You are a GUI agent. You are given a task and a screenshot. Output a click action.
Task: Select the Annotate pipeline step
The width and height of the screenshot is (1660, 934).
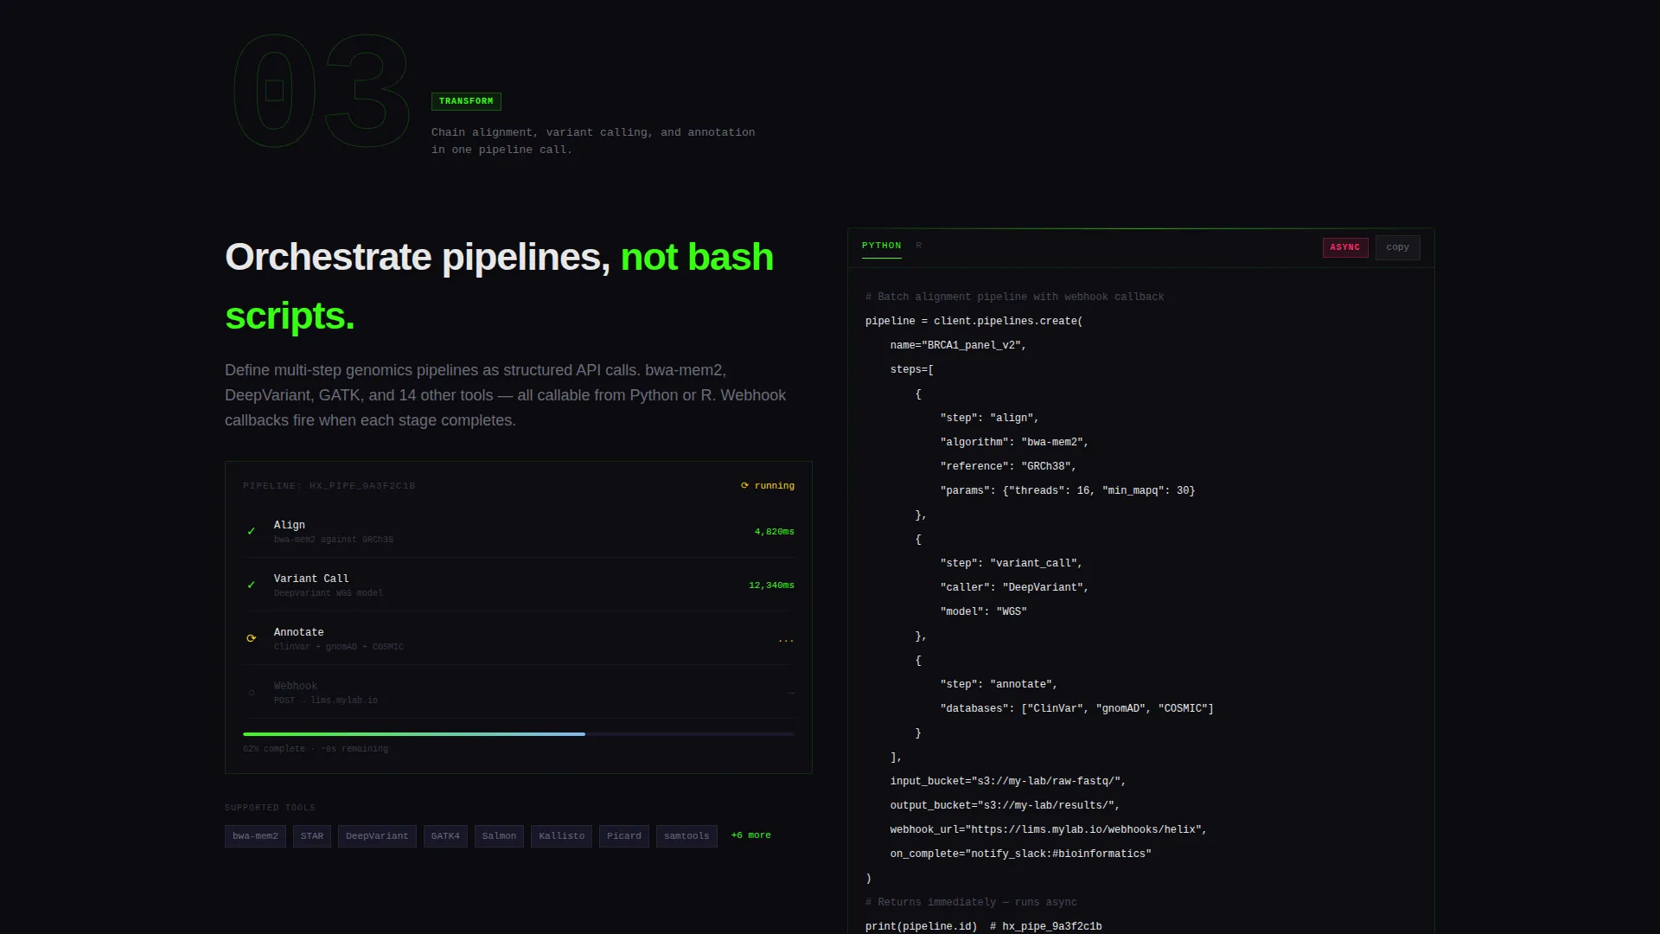(x=519, y=638)
